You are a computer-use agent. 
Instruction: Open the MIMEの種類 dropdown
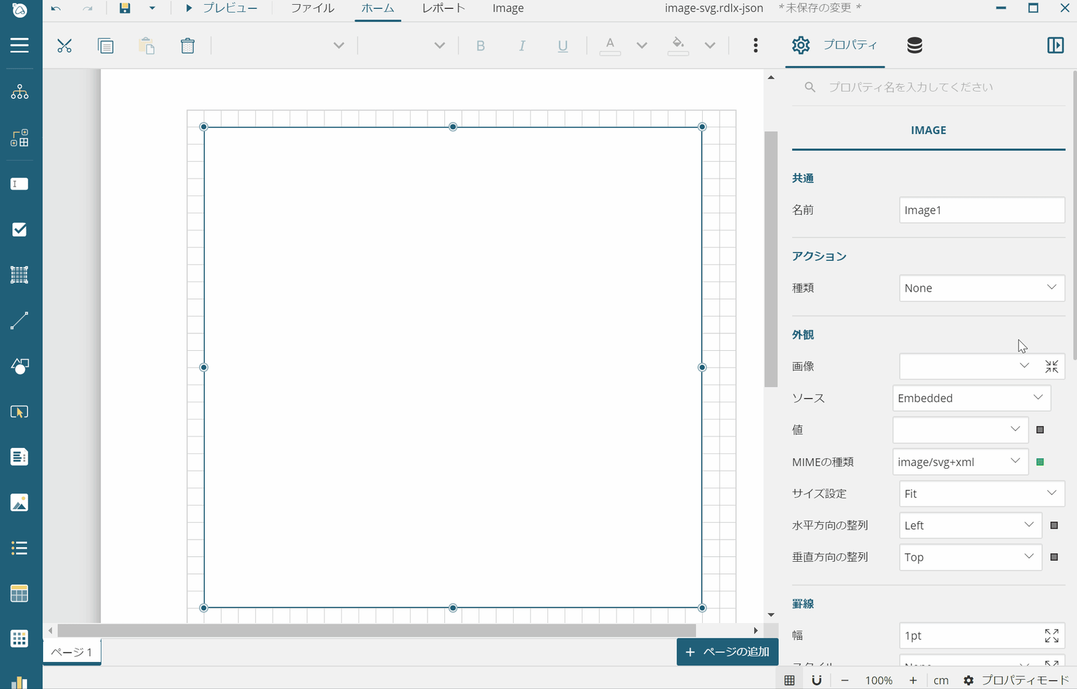[x=960, y=462]
